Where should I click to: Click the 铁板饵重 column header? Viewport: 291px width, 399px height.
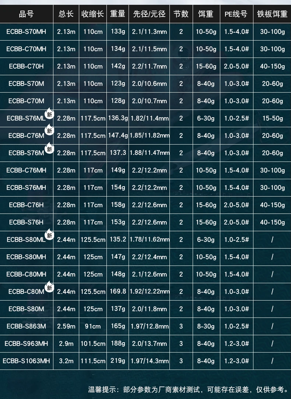click(x=272, y=14)
